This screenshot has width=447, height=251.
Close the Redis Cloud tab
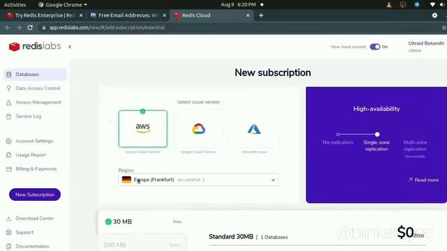click(x=248, y=15)
